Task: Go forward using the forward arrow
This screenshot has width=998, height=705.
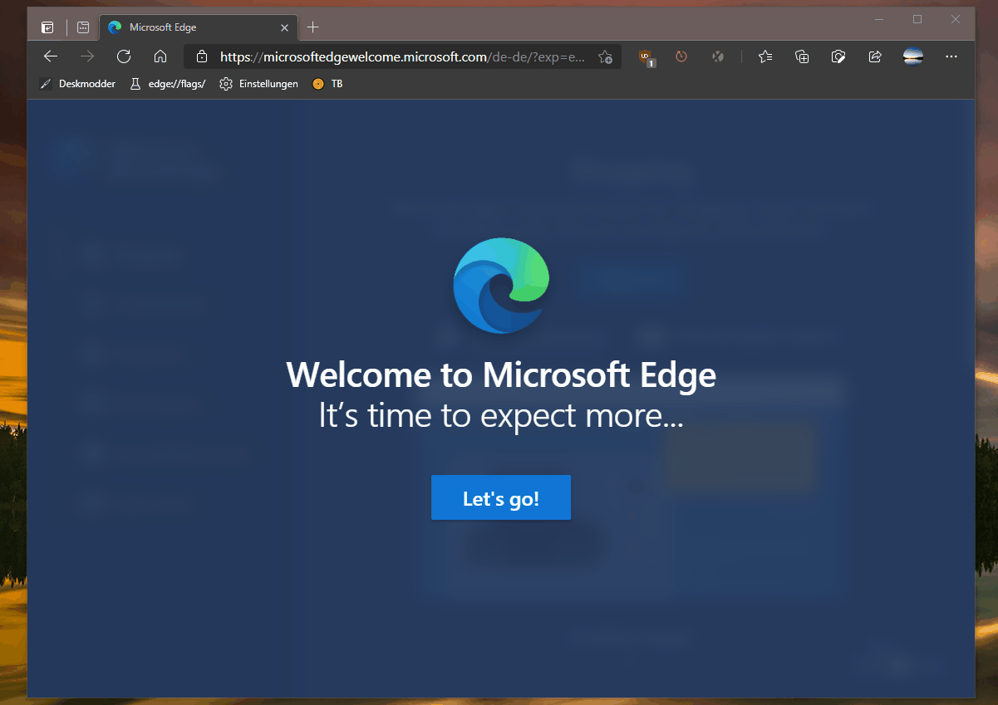Action: click(x=87, y=56)
